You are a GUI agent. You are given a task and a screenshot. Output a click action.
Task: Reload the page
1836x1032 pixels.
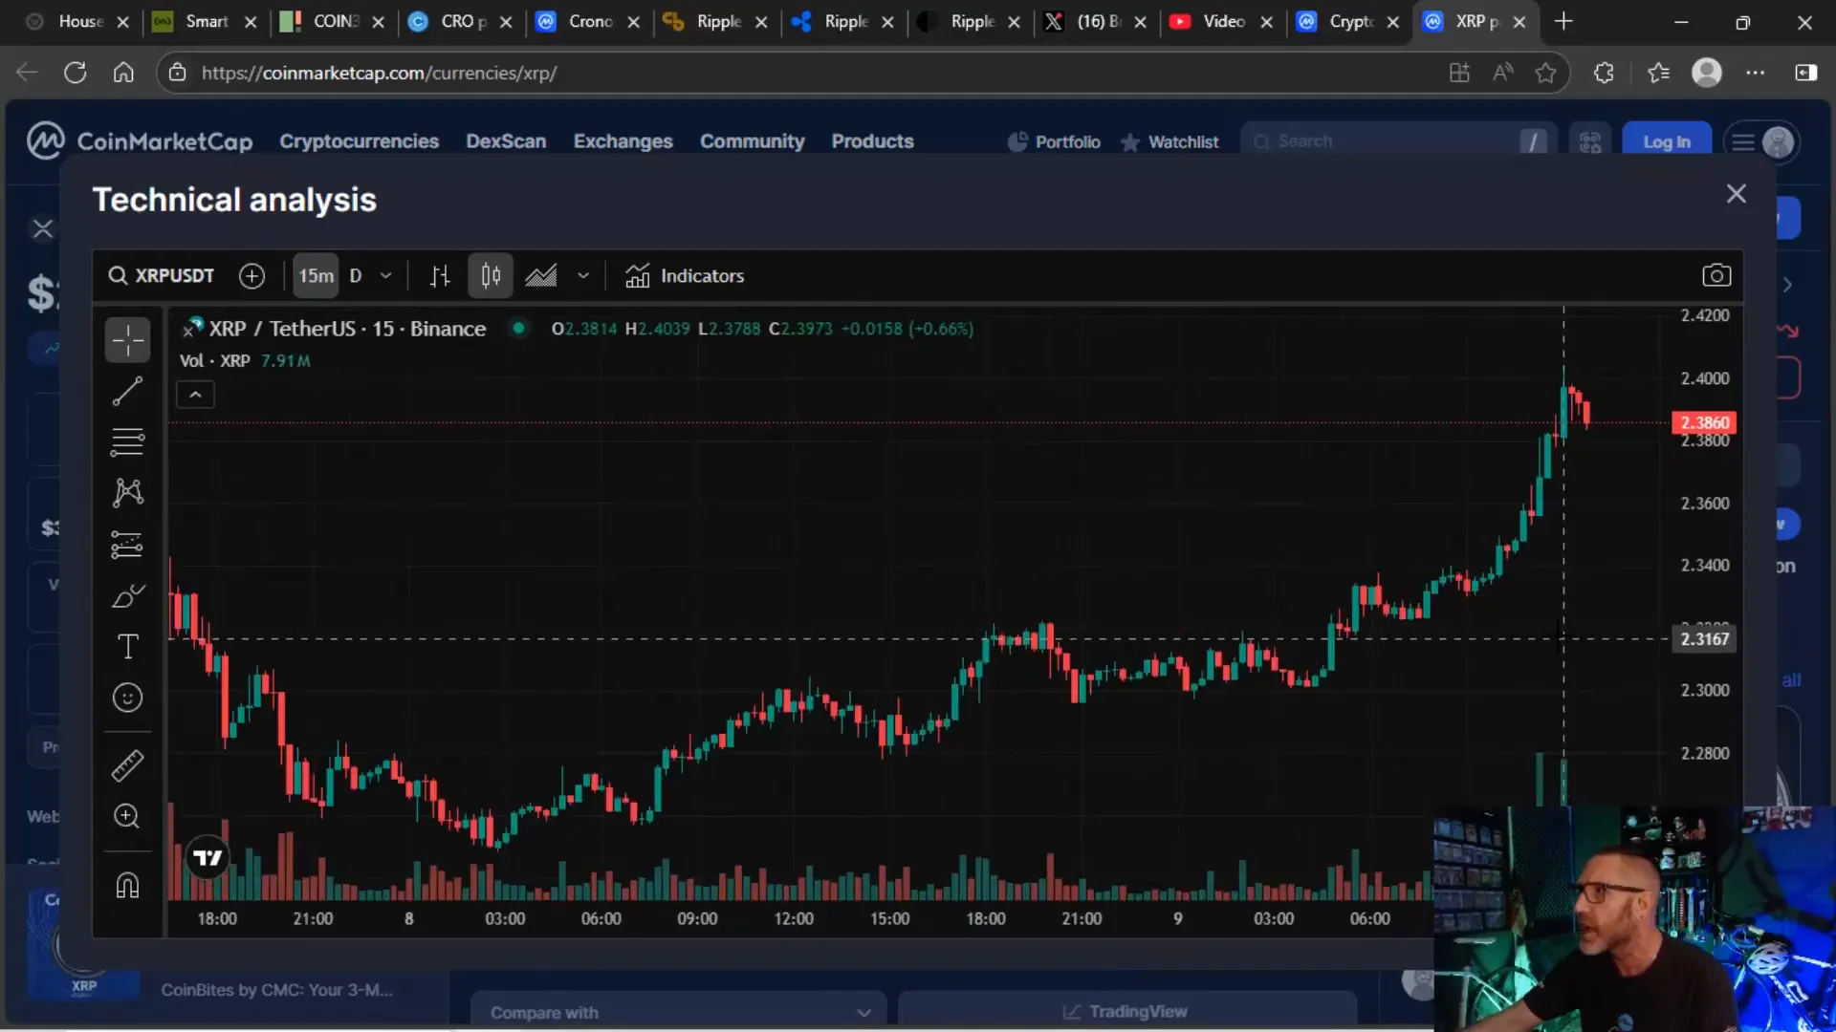[76, 73]
